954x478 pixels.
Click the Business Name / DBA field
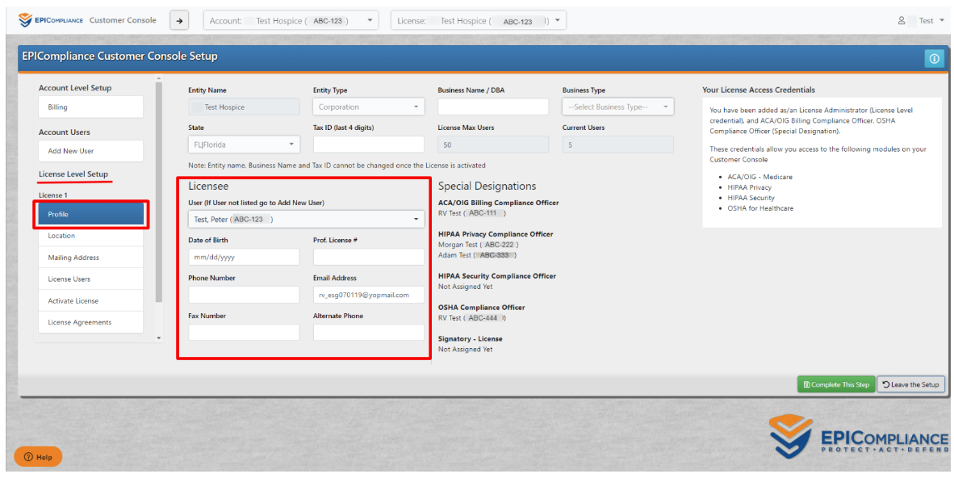(x=493, y=107)
